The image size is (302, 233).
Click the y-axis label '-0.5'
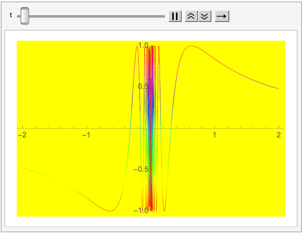tap(142, 169)
